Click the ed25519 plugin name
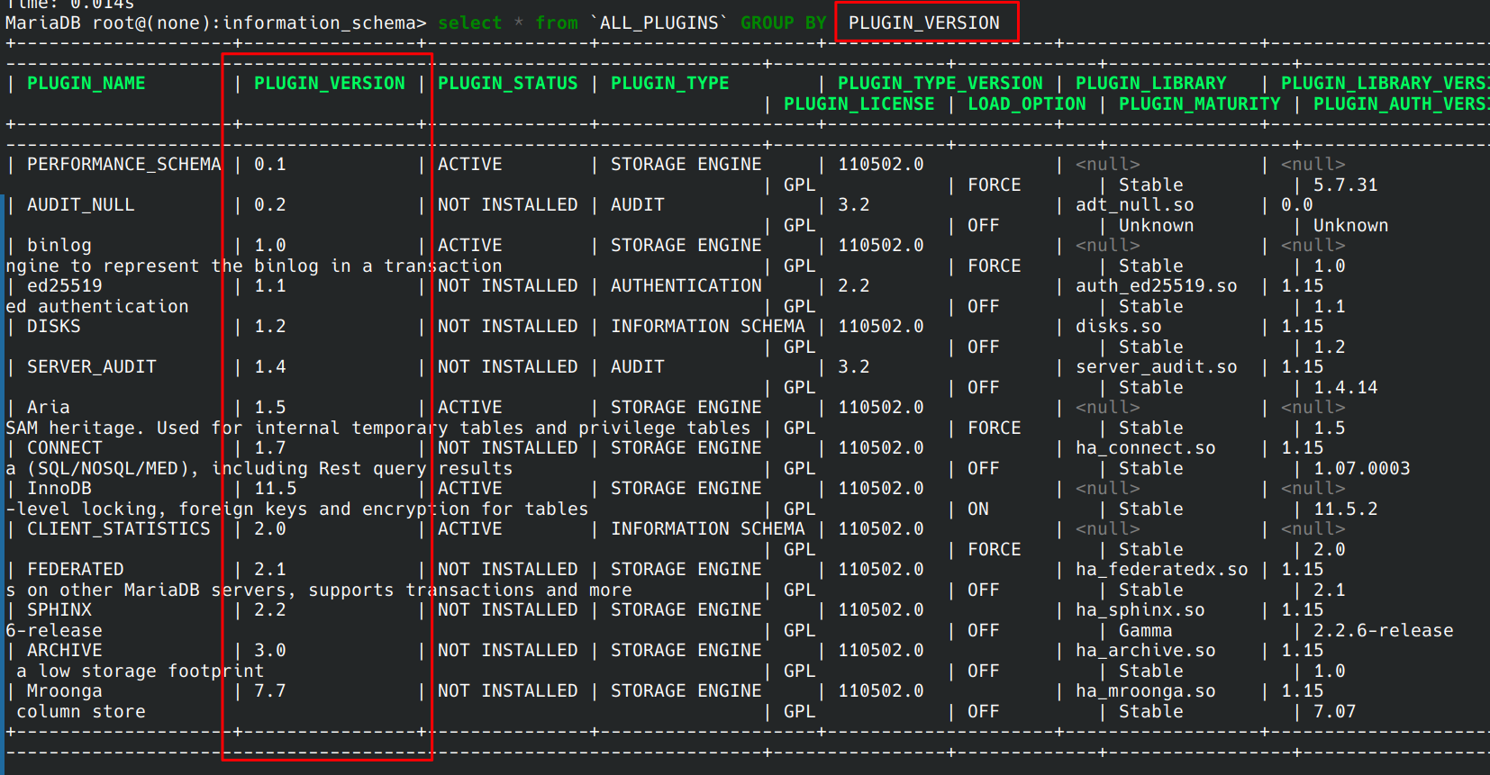Viewport: 1490px width, 775px height. (x=65, y=286)
